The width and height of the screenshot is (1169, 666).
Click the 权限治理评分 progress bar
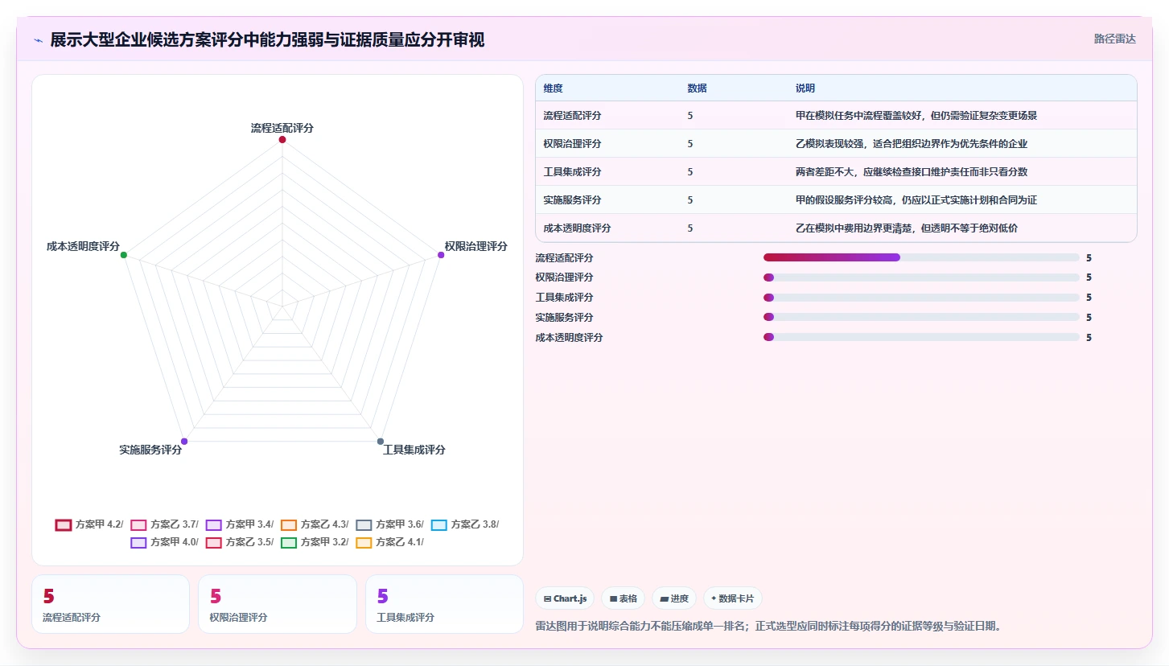click(x=921, y=277)
